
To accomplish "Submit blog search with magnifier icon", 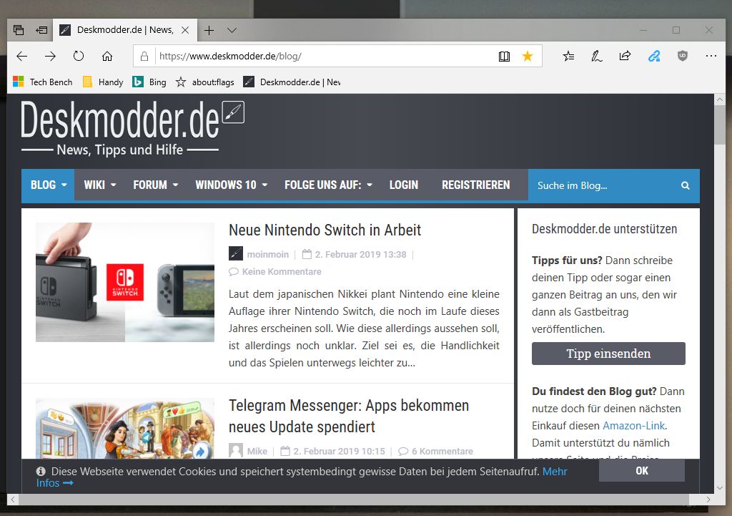I will [686, 185].
